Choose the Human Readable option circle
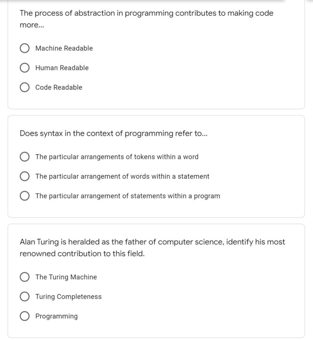313x340 pixels. point(24,68)
